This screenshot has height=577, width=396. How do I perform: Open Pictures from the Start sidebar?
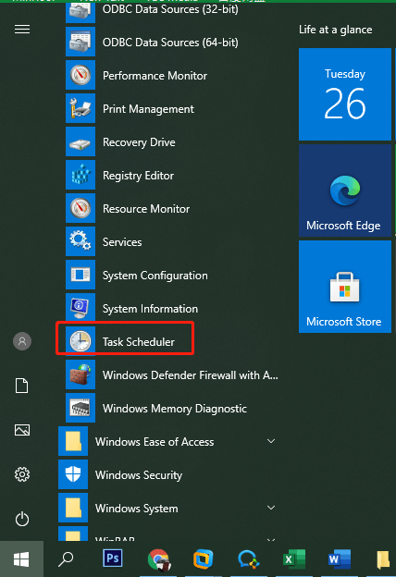[x=22, y=430]
